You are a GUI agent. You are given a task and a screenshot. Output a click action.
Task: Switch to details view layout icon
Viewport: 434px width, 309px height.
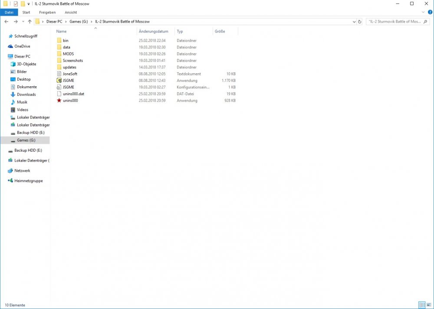coord(422,305)
